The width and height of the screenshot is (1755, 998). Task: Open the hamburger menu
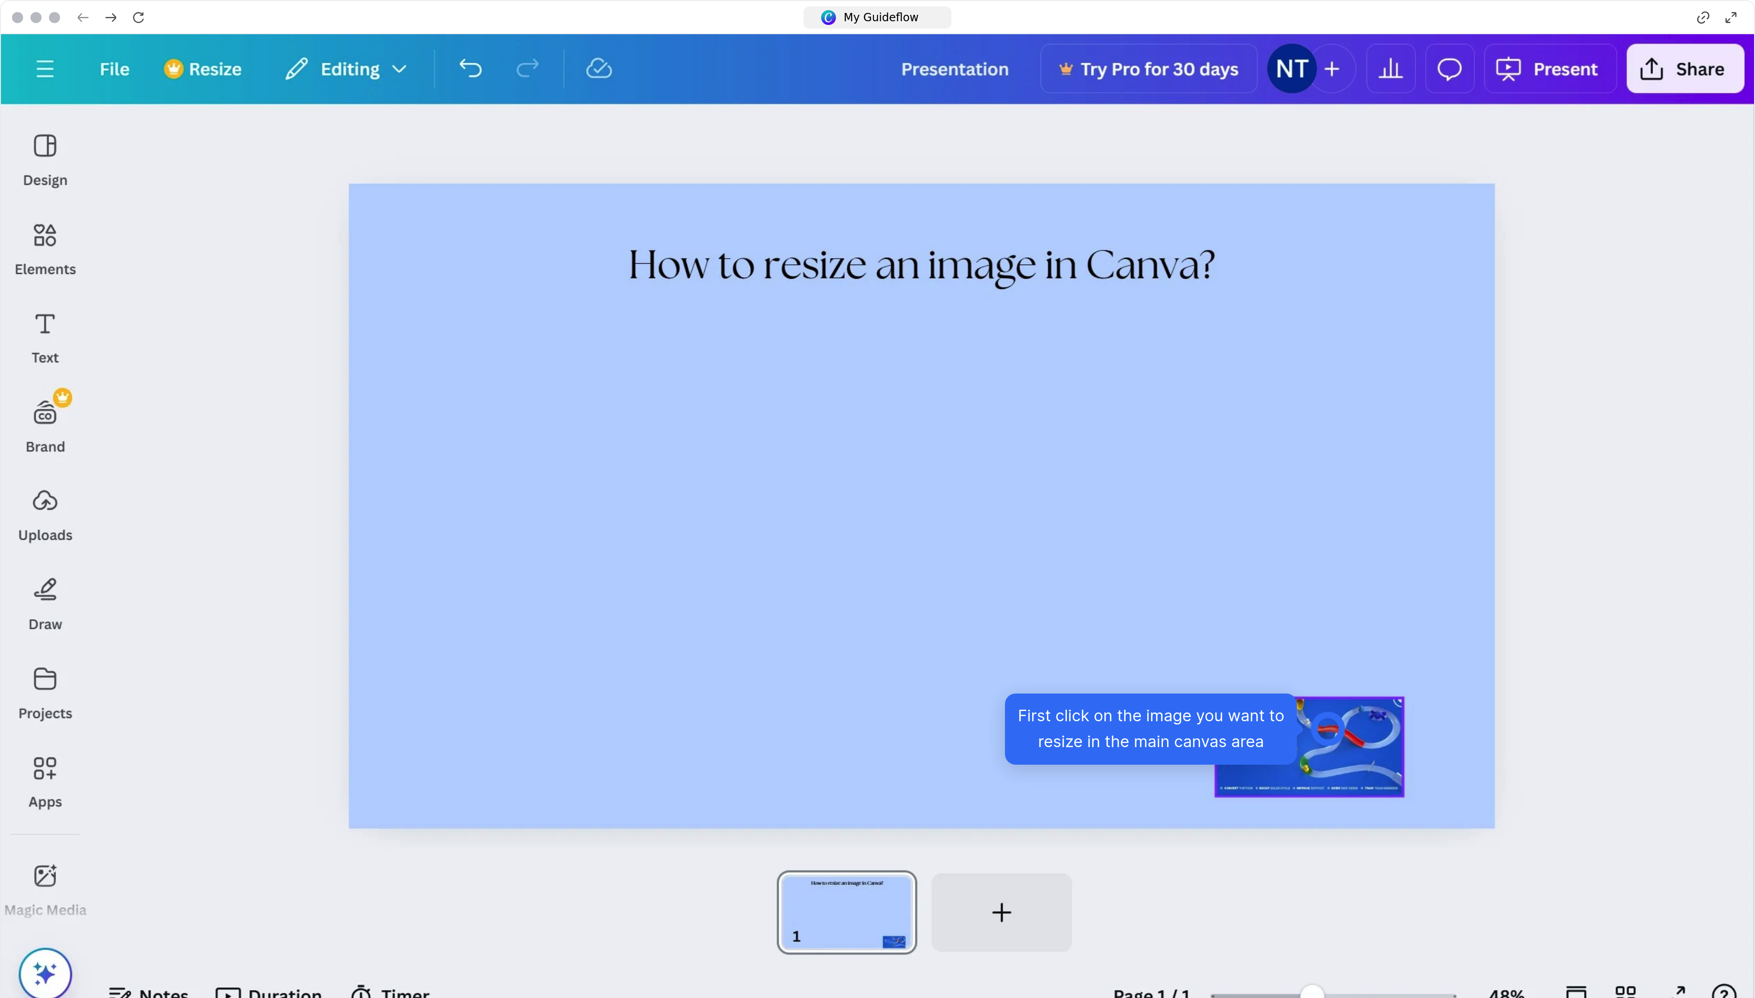tap(44, 68)
